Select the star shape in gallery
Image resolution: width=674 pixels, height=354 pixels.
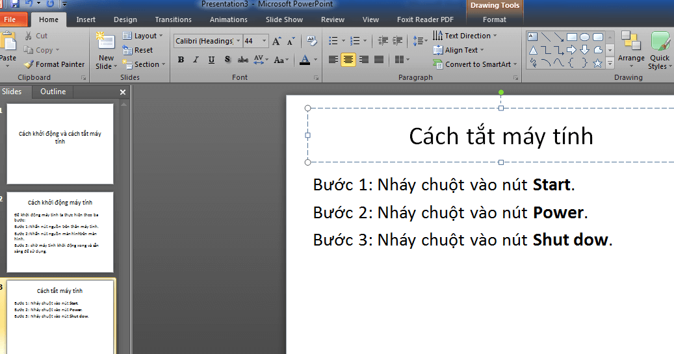(597, 63)
